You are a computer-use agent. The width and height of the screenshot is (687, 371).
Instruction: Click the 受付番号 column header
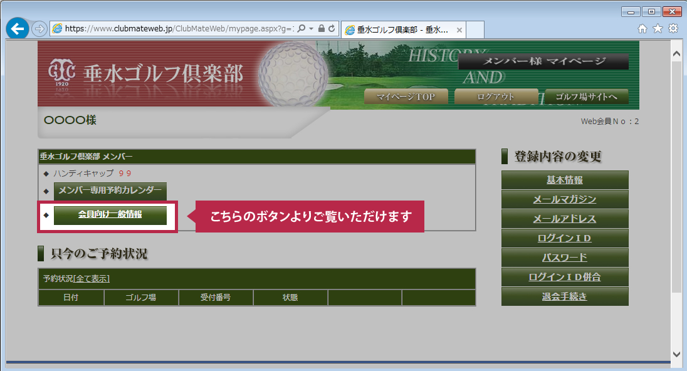click(x=216, y=298)
